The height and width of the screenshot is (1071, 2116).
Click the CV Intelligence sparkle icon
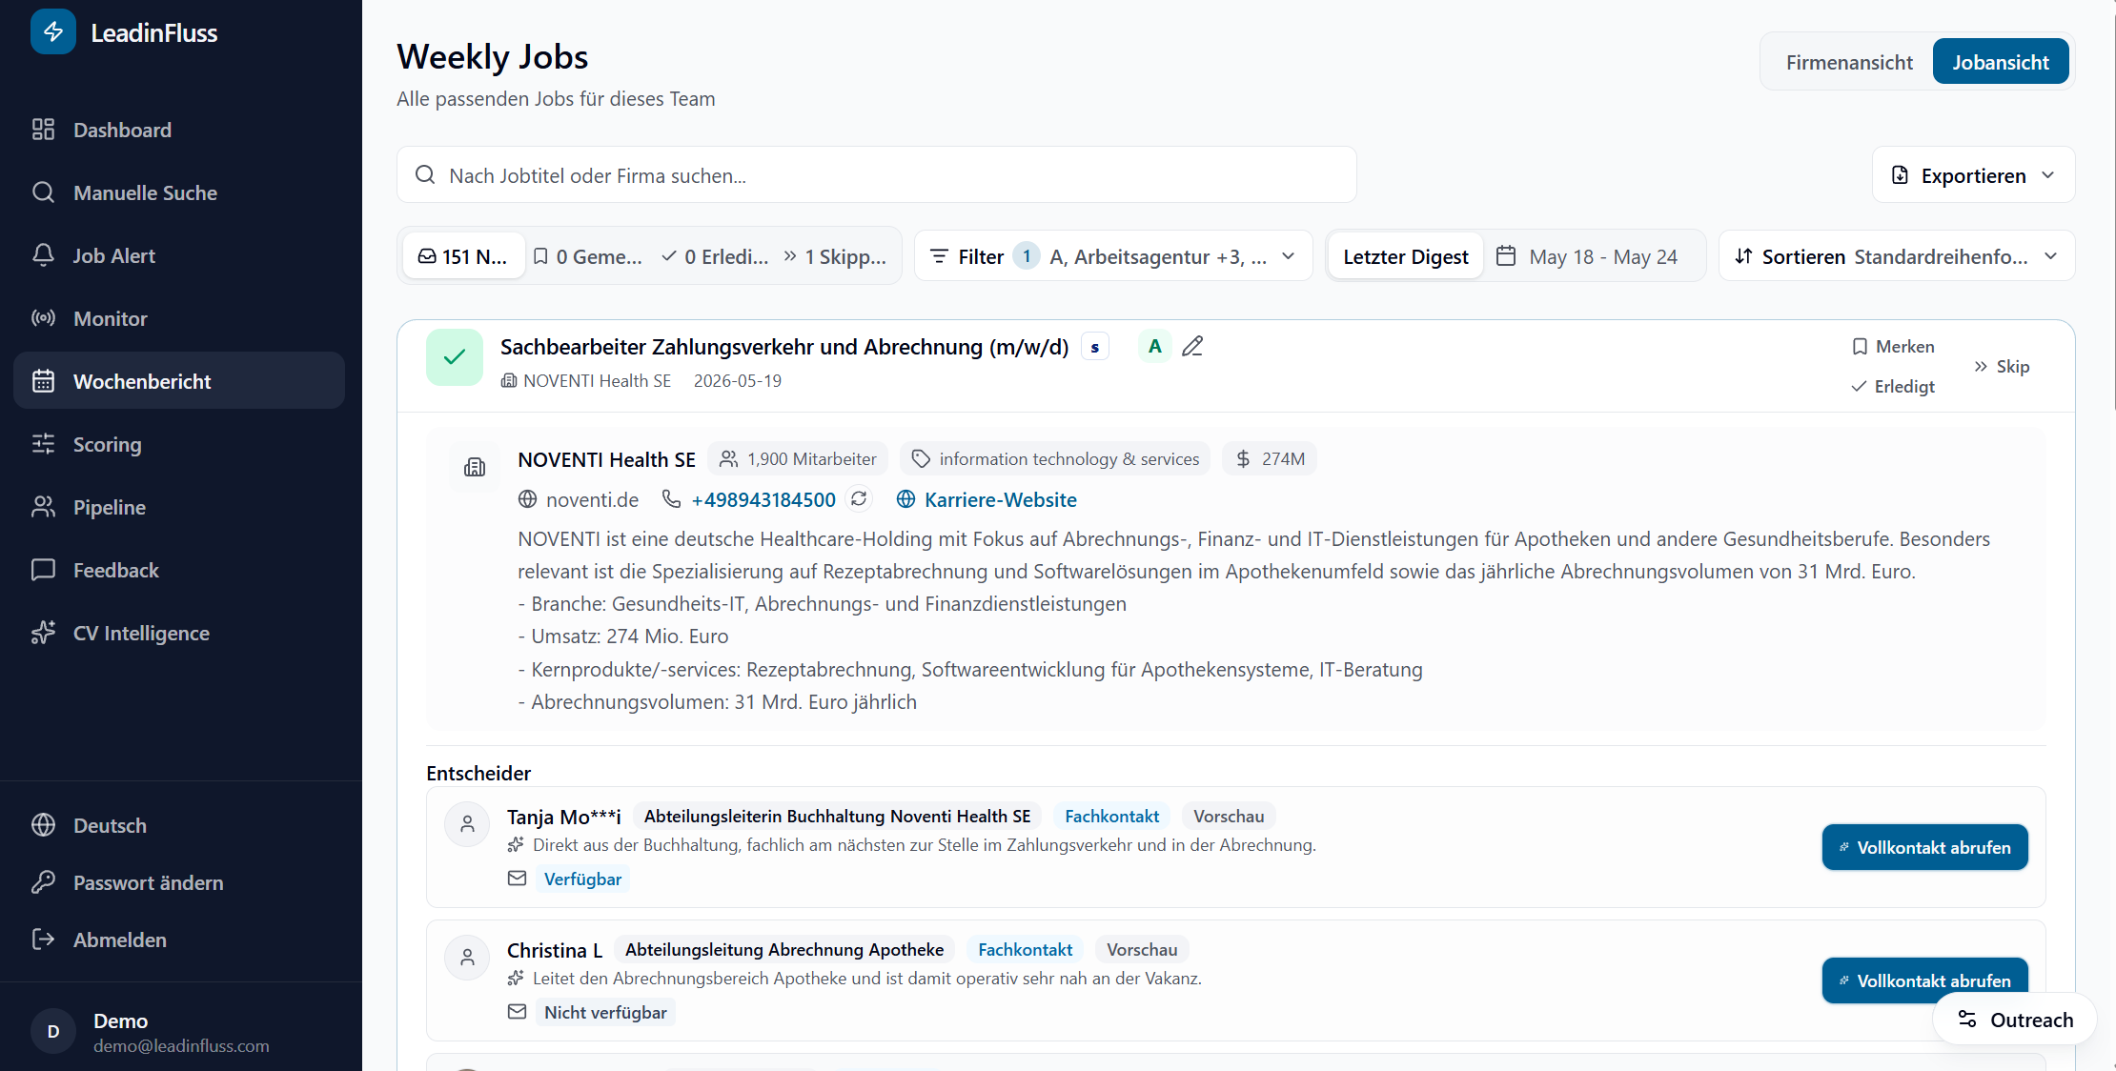pyautogui.click(x=43, y=633)
